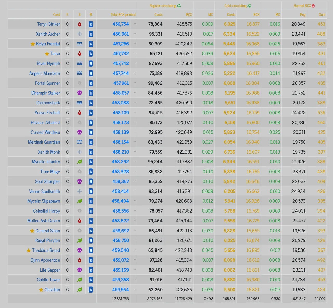Sort by the Burned Gold column header
333x308 pixels.
click(x=322, y=15)
